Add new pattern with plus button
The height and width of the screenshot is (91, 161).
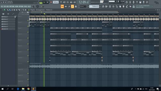[x=100, y=6]
